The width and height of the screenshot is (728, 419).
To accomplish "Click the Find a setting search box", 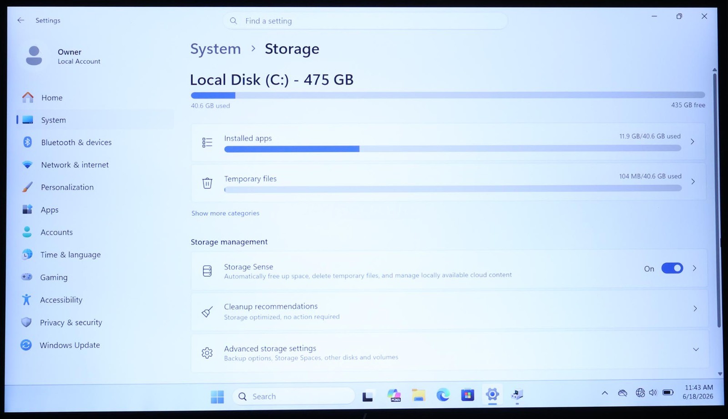I will [x=365, y=21].
